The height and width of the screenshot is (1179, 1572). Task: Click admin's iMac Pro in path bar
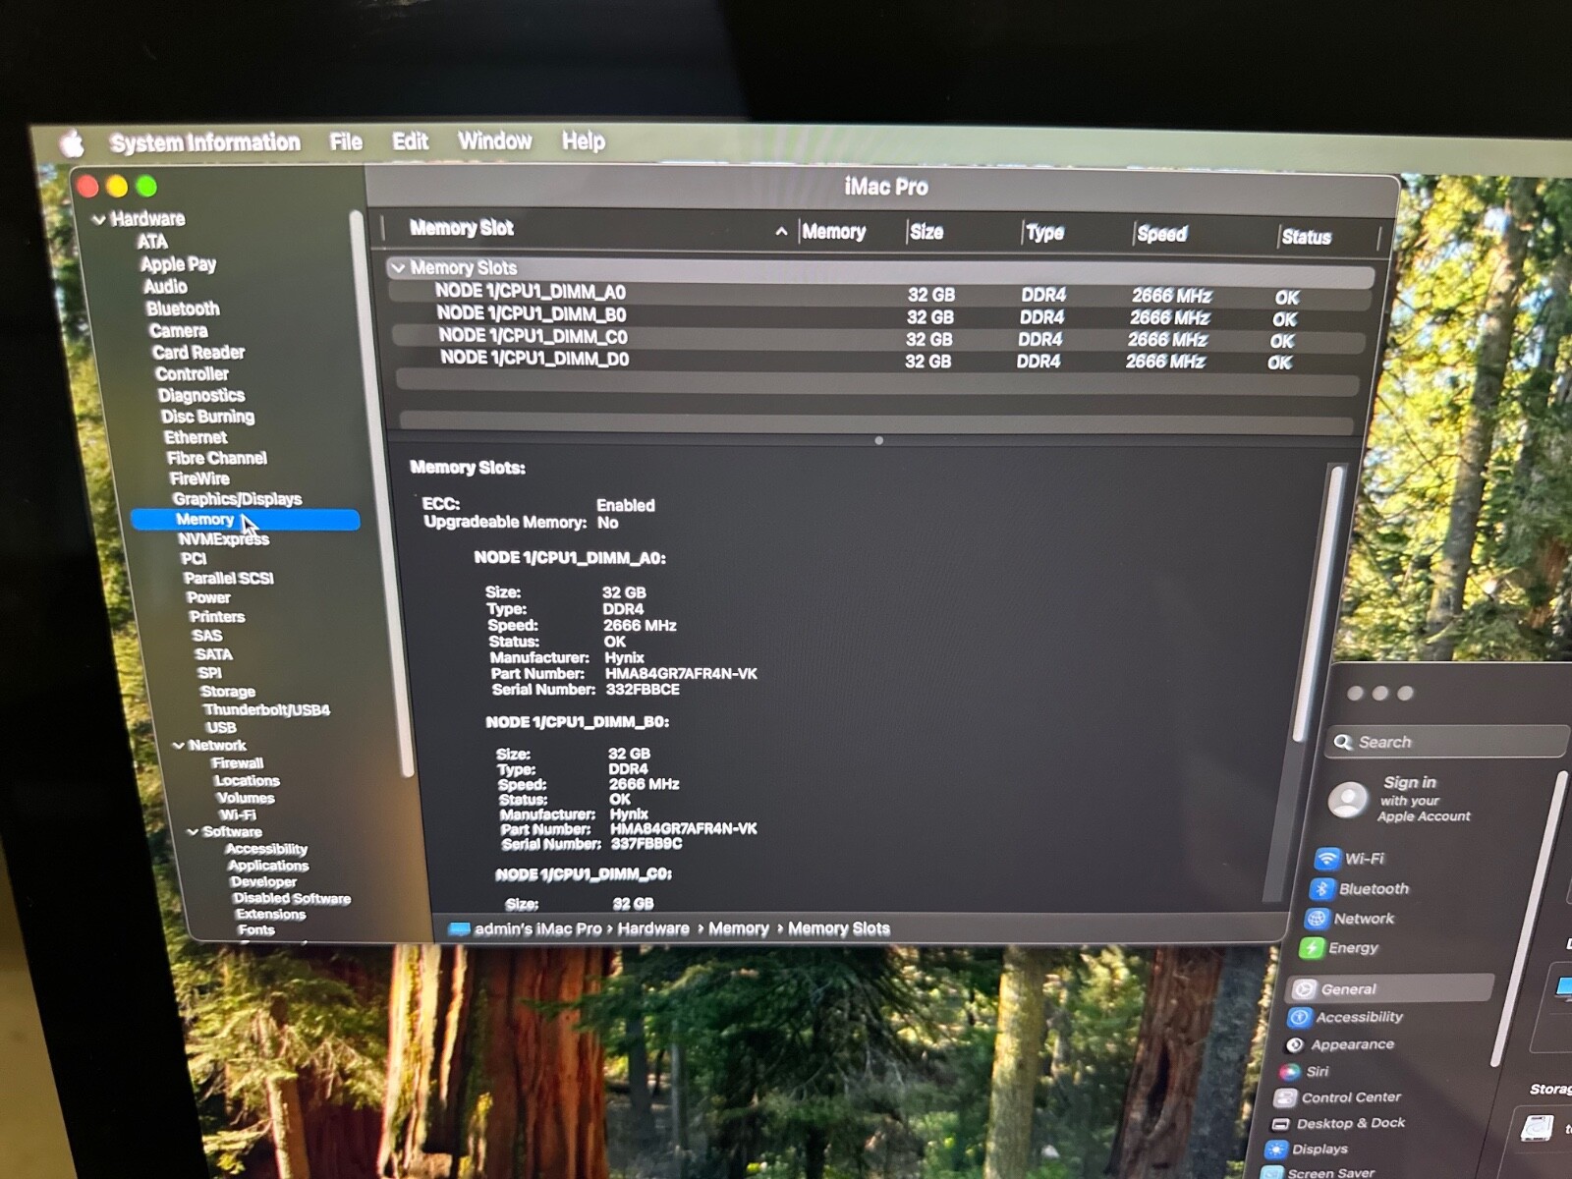pos(537,929)
